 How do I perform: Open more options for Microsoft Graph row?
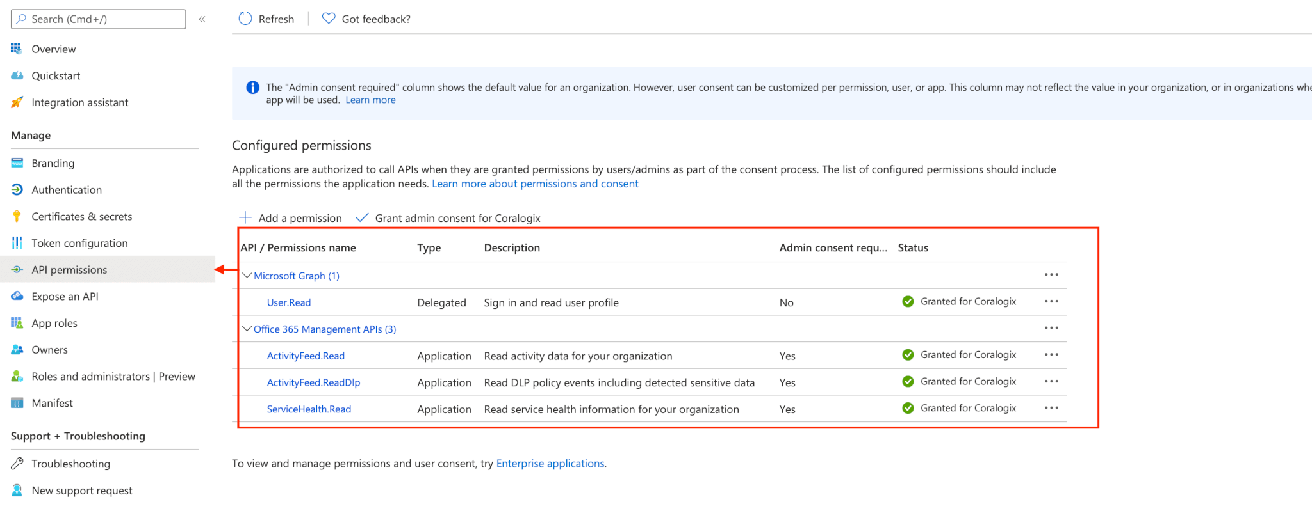pos(1051,275)
